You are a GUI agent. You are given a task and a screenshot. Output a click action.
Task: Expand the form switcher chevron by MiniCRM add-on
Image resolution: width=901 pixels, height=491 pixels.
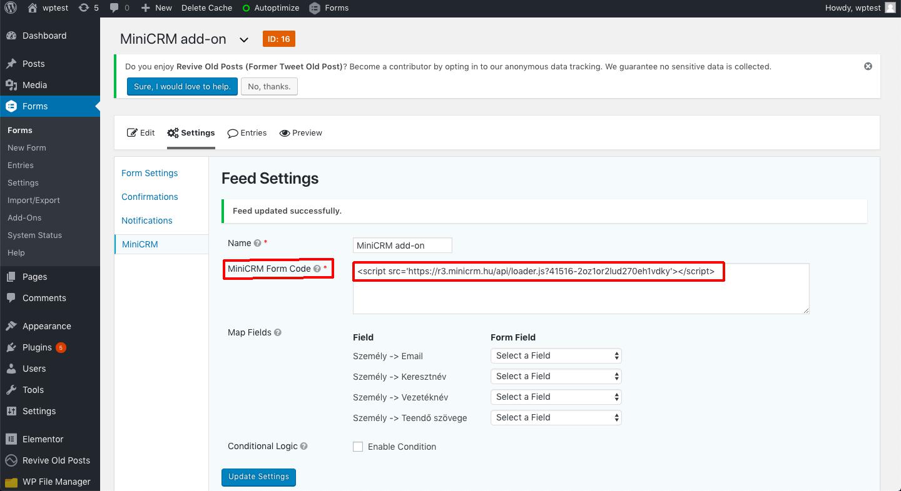(x=244, y=40)
